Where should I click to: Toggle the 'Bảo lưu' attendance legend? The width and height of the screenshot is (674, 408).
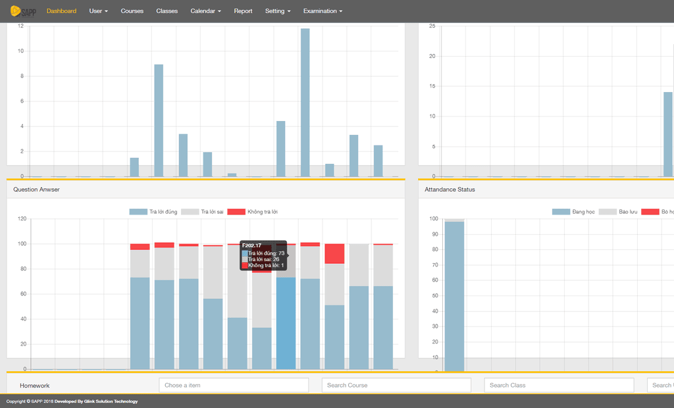[620, 212]
